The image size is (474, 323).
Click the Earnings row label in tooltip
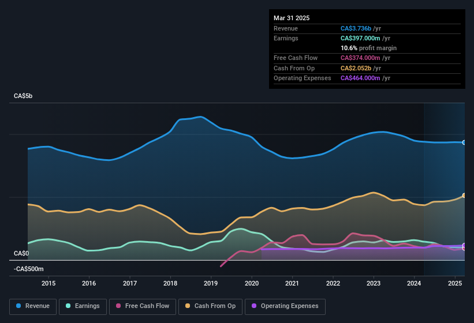pyautogui.click(x=286, y=38)
